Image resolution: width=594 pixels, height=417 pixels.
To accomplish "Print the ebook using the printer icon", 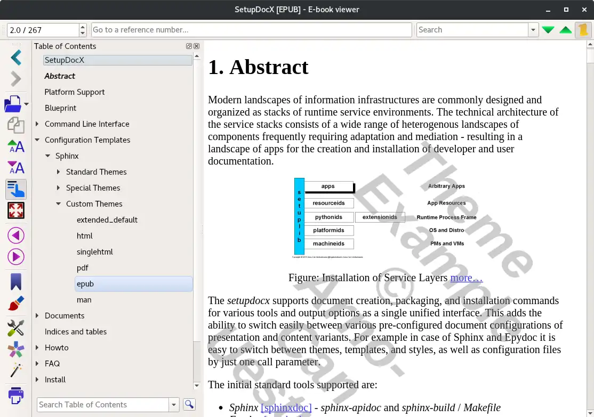I will 16,395.
